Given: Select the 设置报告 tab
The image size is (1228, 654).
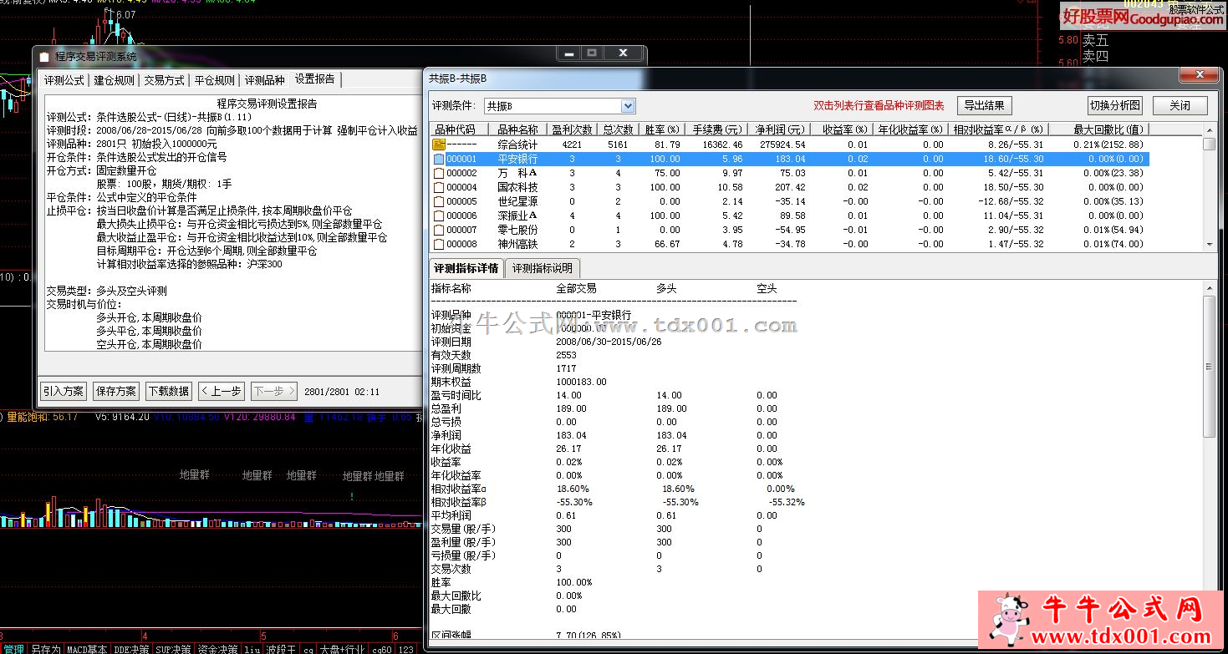Looking at the screenshot, I should click(315, 79).
